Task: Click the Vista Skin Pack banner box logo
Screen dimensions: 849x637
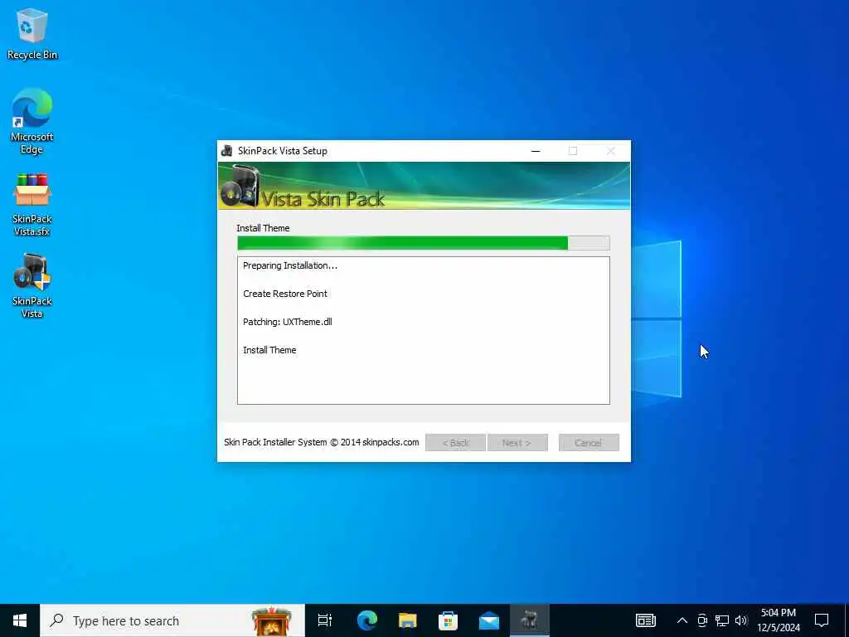Action: [x=241, y=187]
